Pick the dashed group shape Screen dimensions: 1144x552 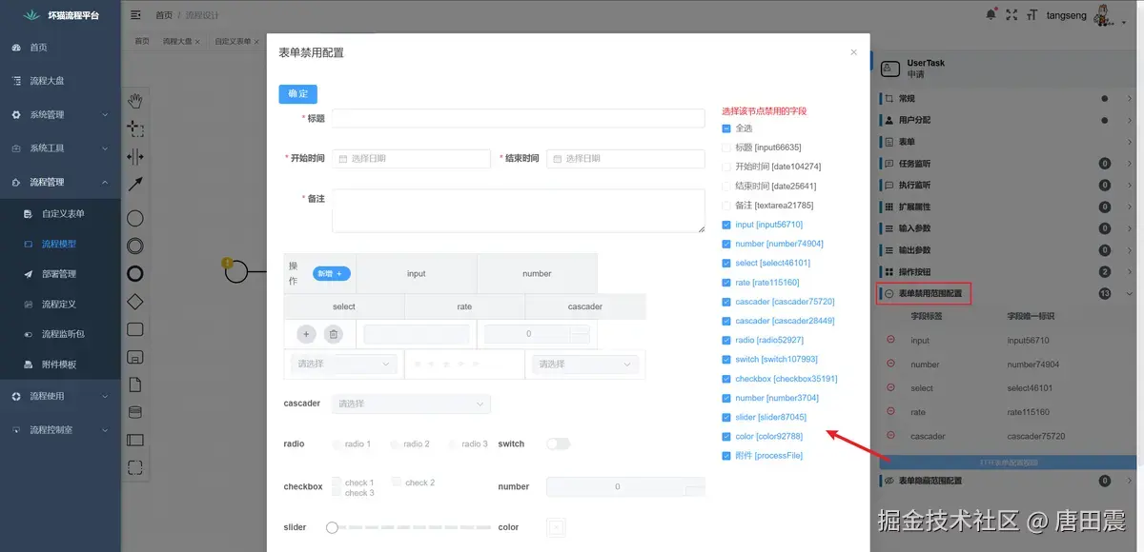(135, 467)
